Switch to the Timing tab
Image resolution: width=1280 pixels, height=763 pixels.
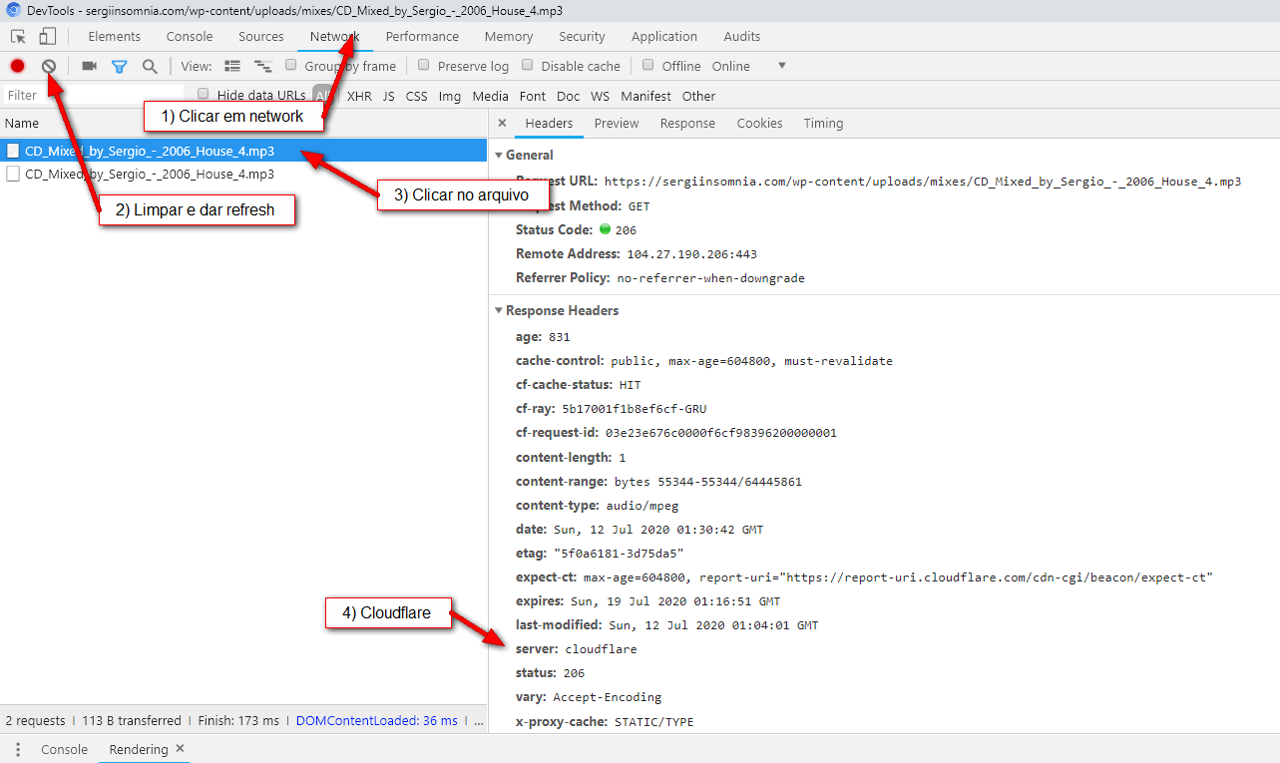[822, 124]
